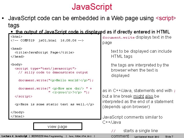This screenshot has width=184, height=138.
Task: Click the 'view page' button
Action: coord(57,126)
